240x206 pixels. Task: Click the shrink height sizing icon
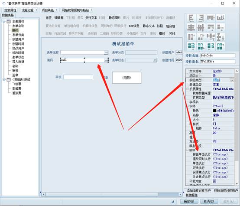pyautogui.click(x=201, y=37)
